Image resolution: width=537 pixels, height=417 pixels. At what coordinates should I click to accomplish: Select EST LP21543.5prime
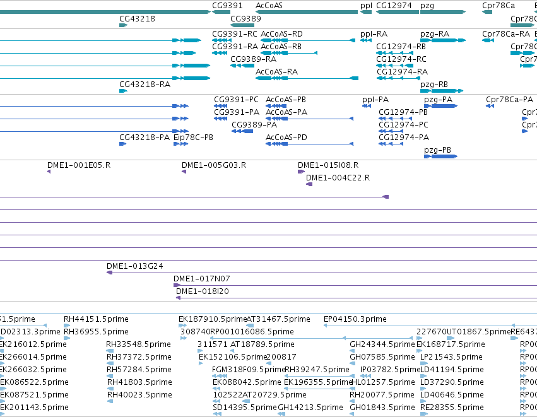423,363
